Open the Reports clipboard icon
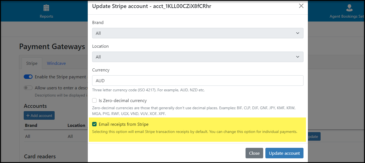Screen dimensions: 365x163 click(46, 8)
